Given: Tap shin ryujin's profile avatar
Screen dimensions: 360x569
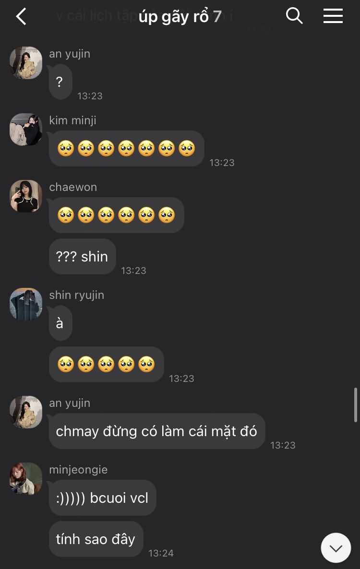Looking at the screenshot, I should [26, 304].
